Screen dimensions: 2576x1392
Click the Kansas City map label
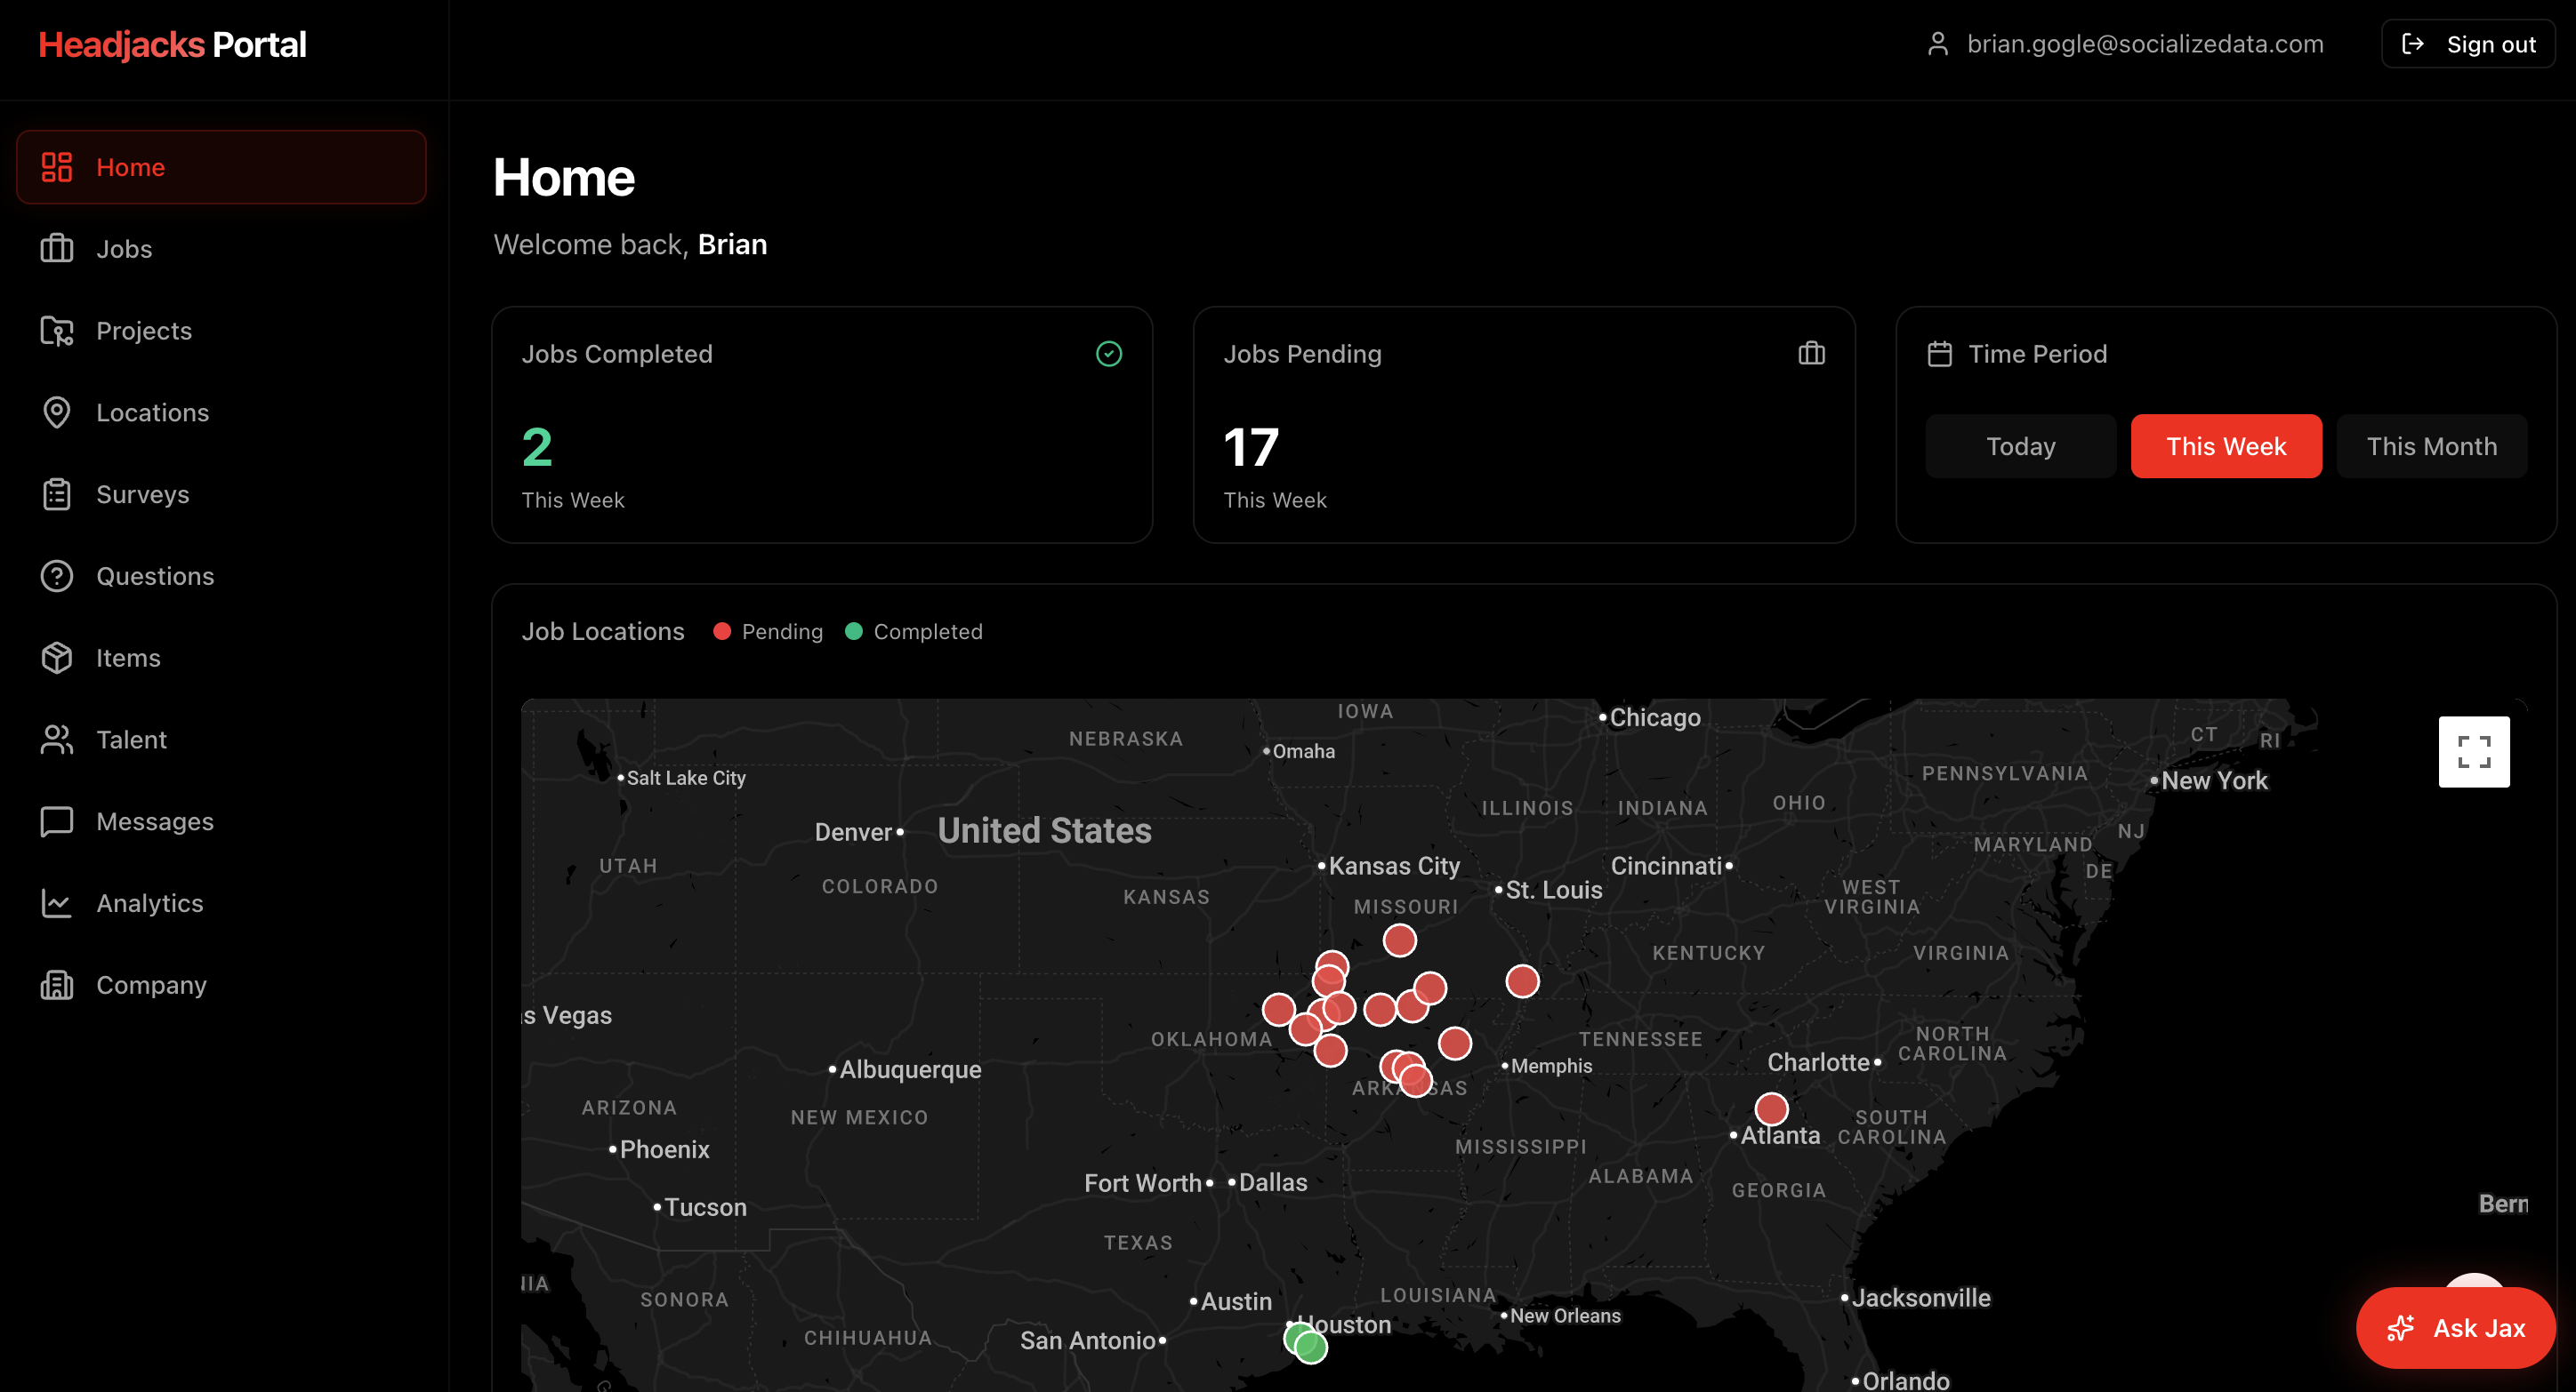pyautogui.click(x=1394, y=866)
